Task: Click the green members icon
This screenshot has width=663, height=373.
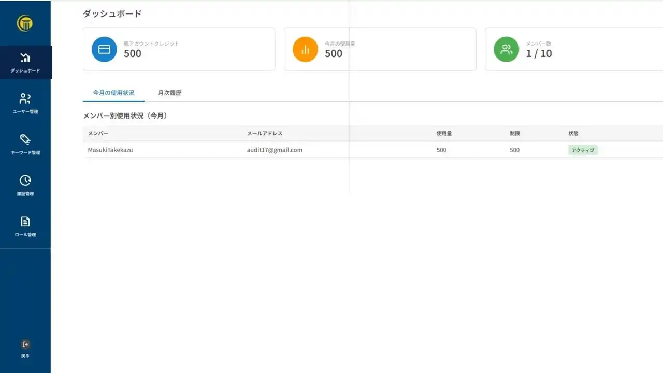Action: pos(506,49)
